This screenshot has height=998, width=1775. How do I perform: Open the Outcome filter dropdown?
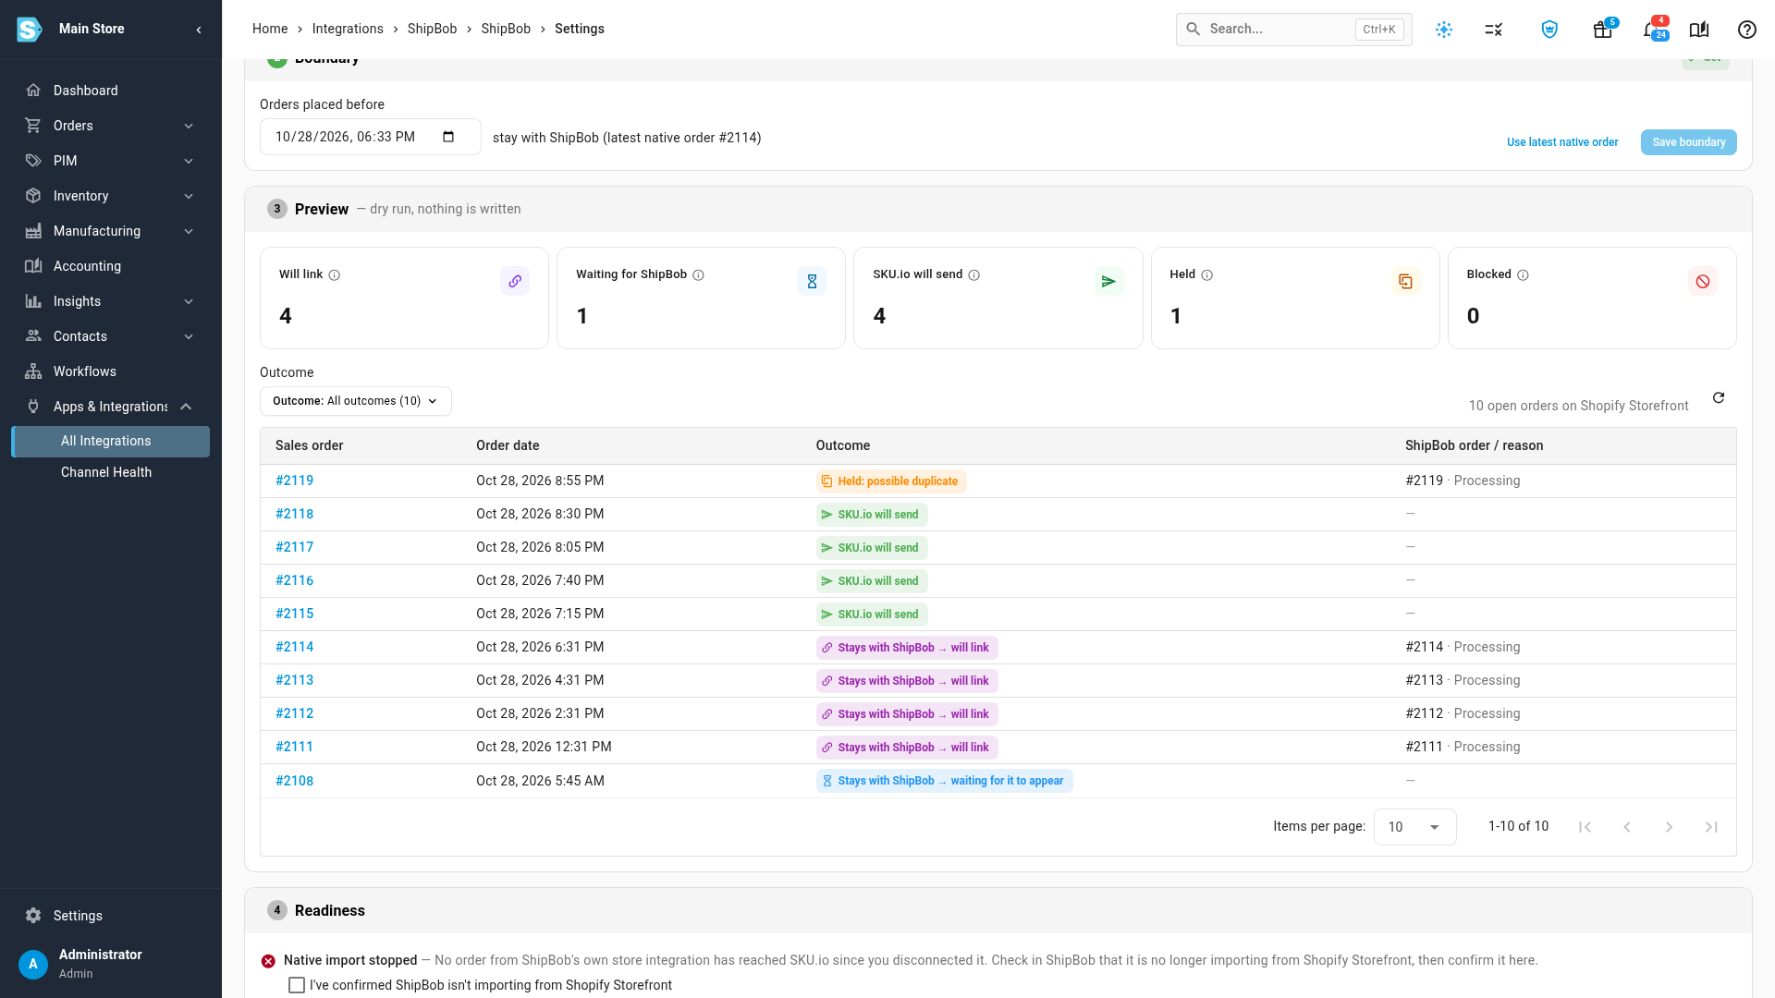click(x=356, y=401)
